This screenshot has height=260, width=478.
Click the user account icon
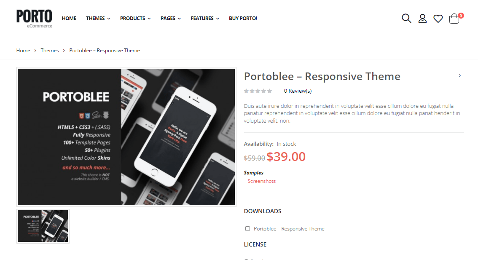(422, 19)
